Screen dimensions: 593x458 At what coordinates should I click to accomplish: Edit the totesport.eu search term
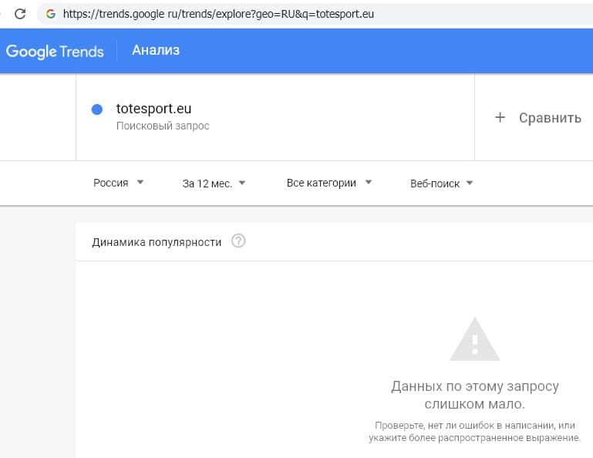tap(153, 109)
